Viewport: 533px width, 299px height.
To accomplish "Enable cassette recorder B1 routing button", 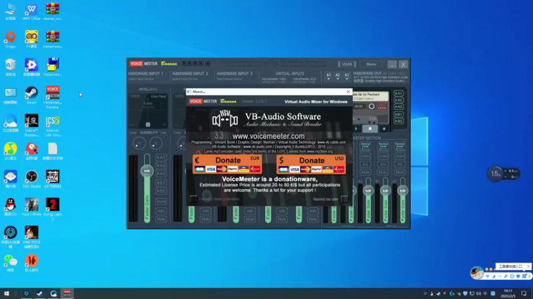I will point(398,114).
